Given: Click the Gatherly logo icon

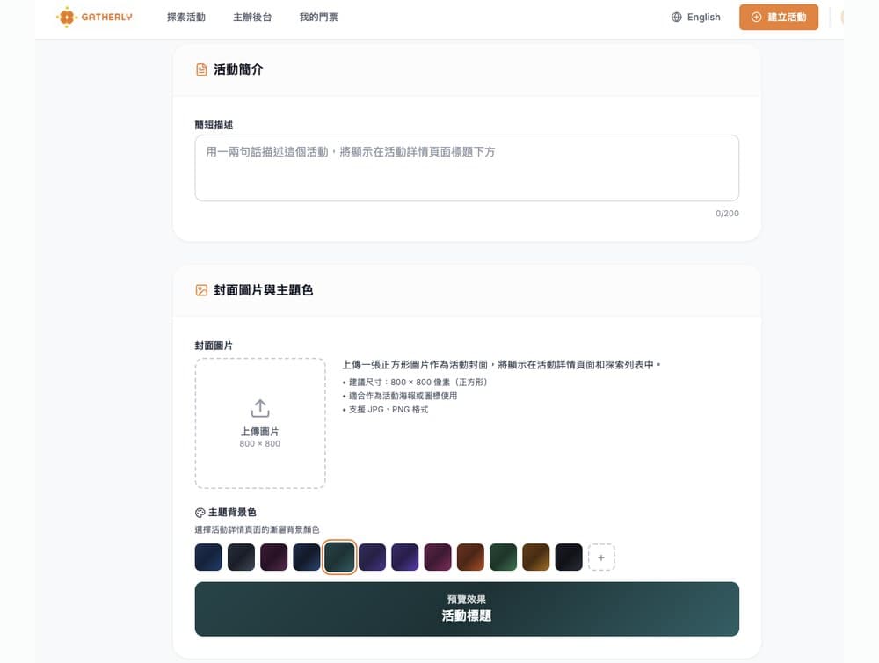Looking at the screenshot, I should (x=67, y=17).
